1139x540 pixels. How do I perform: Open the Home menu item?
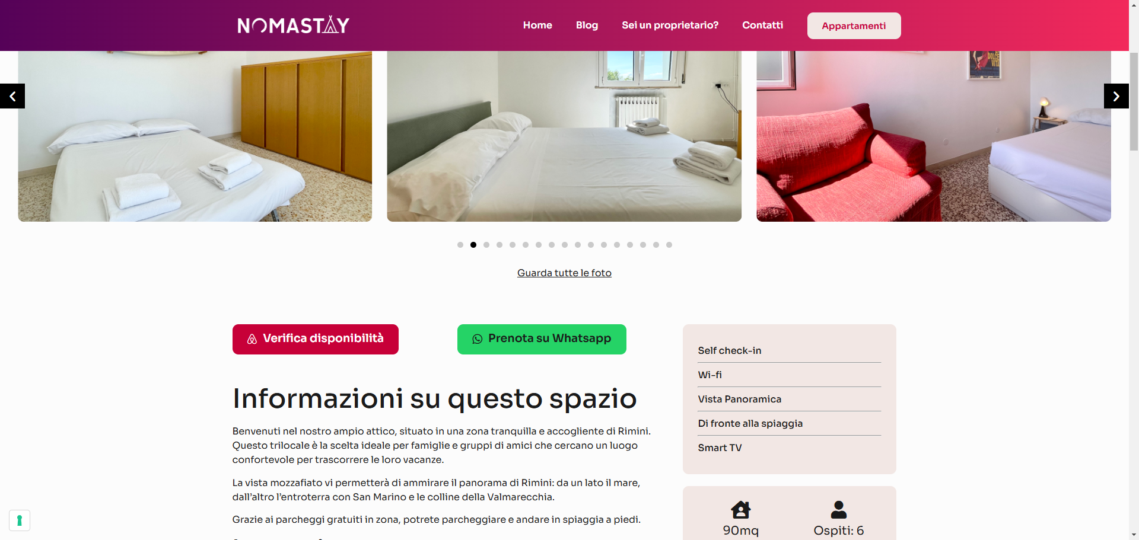[537, 25]
